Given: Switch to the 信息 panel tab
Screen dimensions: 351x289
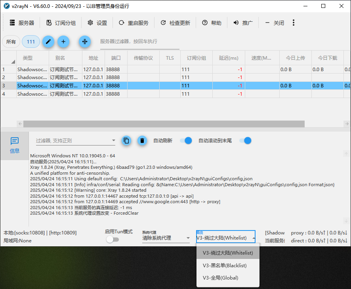Looking at the screenshot, I should point(15,144).
